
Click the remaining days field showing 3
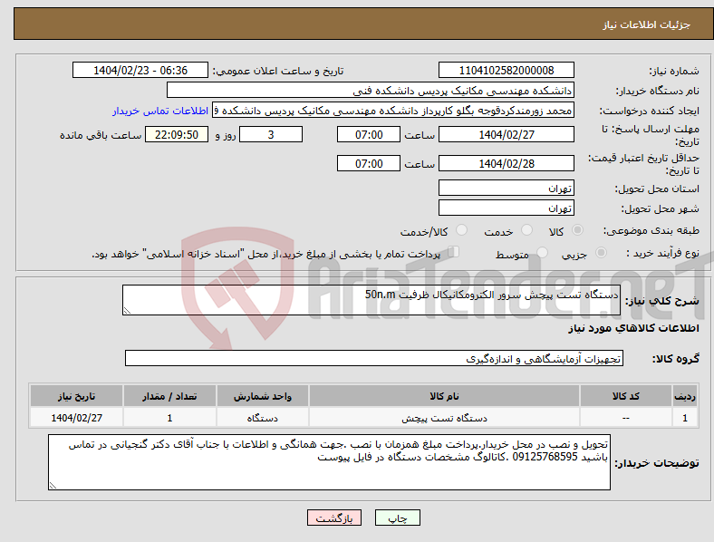tap(271, 134)
